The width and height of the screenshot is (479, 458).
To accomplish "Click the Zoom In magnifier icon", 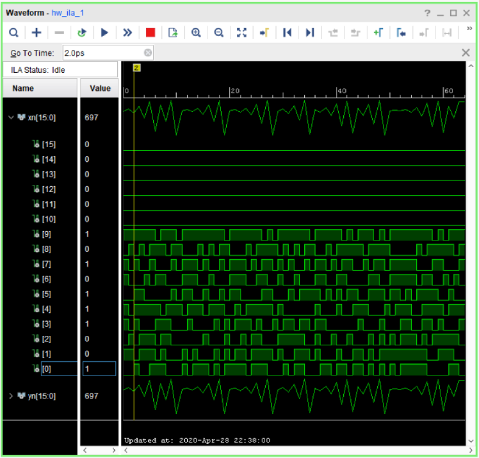I will coord(196,33).
